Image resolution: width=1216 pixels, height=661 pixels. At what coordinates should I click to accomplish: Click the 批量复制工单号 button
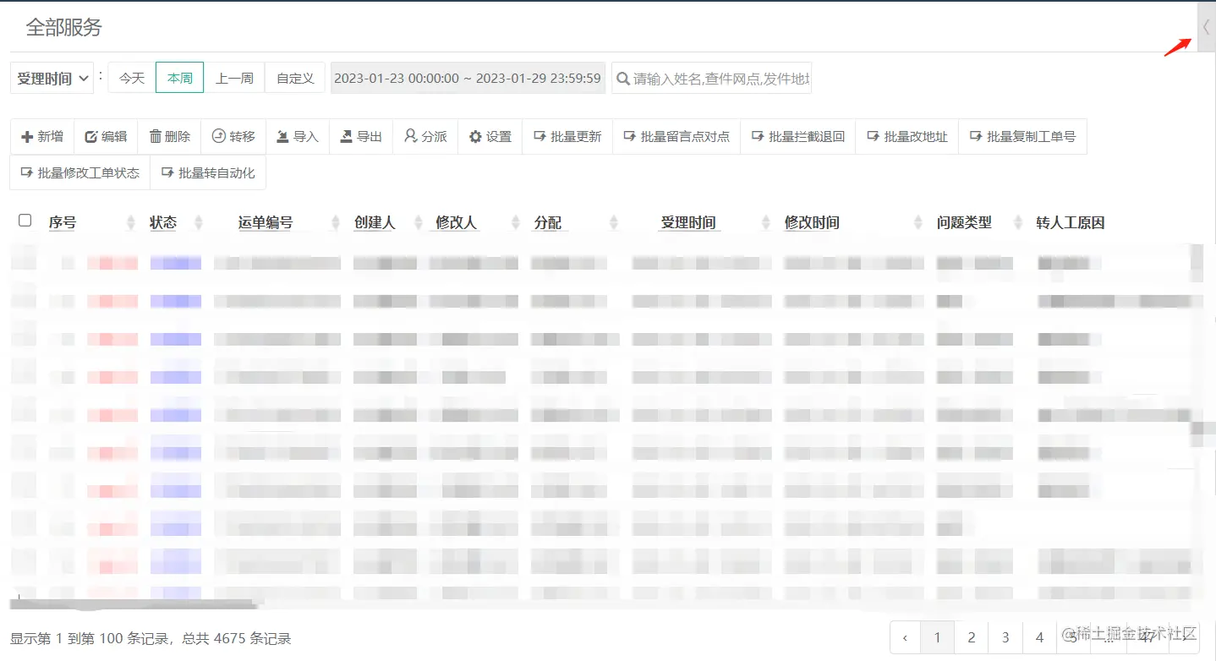(x=1022, y=136)
